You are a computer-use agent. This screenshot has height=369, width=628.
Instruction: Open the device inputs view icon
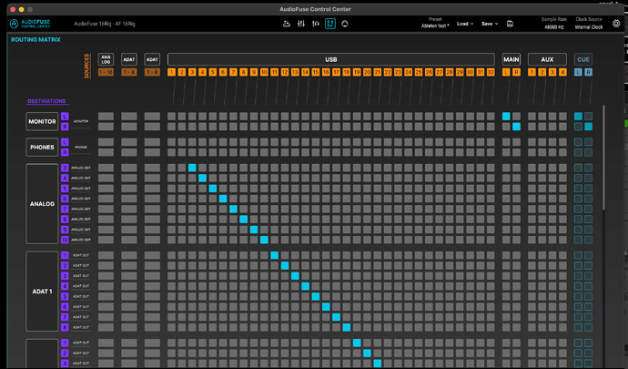pyautogui.click(x=287, y=24)
